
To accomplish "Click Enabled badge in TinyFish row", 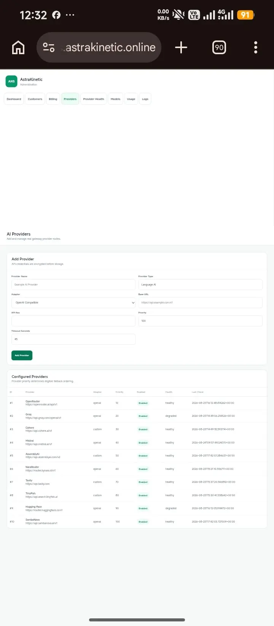I will 143,495.
